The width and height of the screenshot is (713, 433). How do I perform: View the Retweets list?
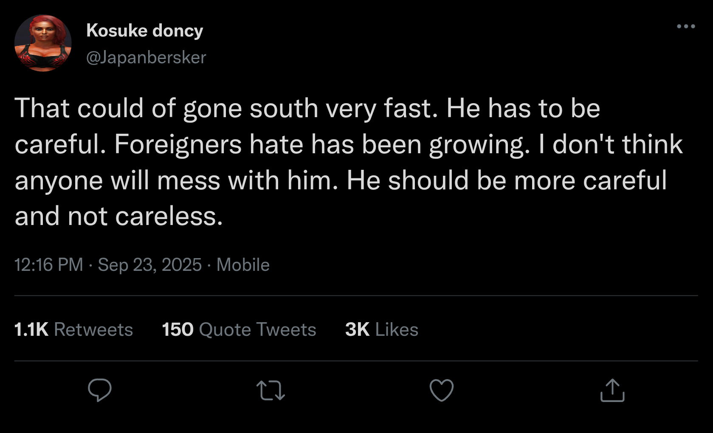coord(93,329)
